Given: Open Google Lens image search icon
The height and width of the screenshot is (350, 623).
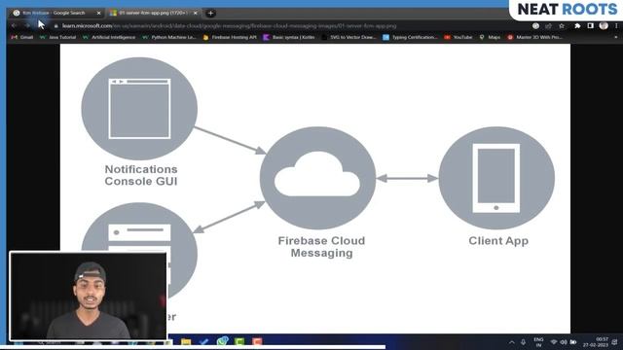Looking at the screenshot, I should click(x=535, y=26).
